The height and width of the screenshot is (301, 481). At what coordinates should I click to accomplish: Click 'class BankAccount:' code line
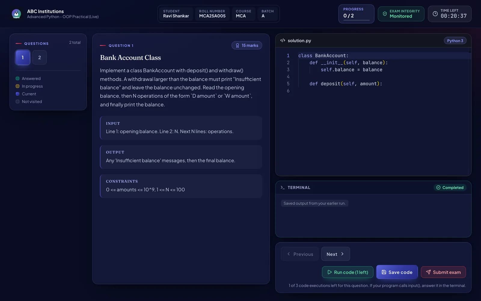323,56
